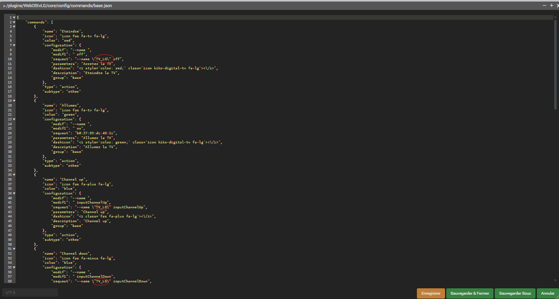The image size is (559, 299).
Task: Place cursor on the "name": "Eteindre" line
Action: [62, 31]
